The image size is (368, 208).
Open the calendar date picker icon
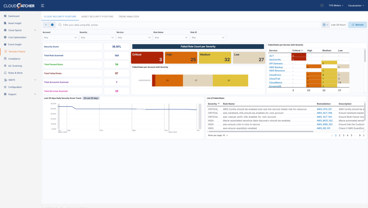325,25
